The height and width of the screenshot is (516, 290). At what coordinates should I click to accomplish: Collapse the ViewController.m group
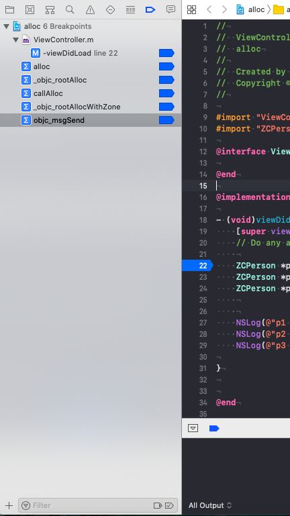coord(15,40)
